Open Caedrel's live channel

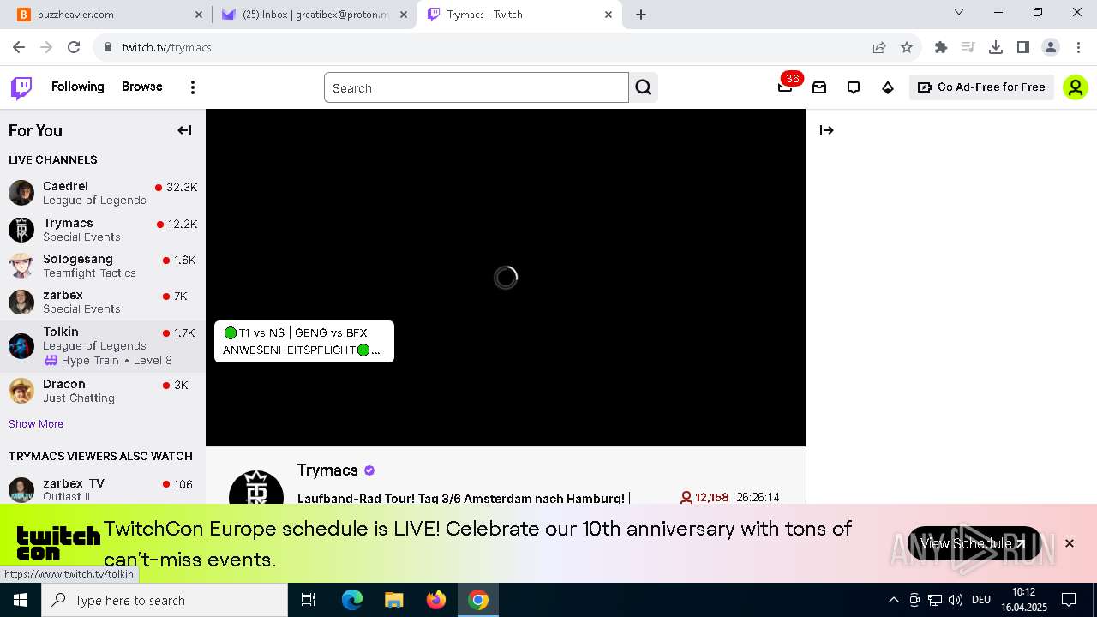(x=103, y=193)
